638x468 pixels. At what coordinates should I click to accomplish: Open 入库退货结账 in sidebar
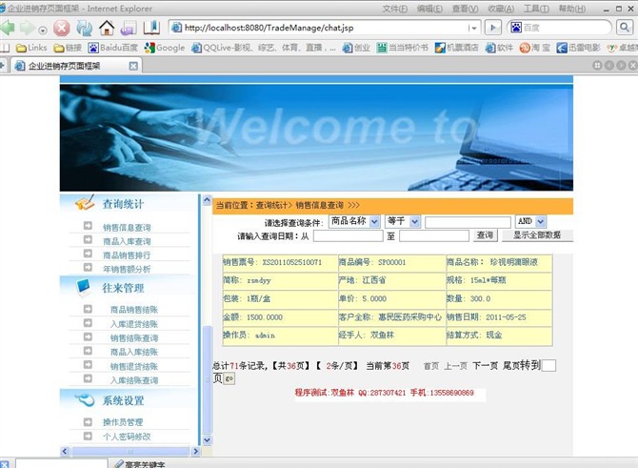pos(134,324)
